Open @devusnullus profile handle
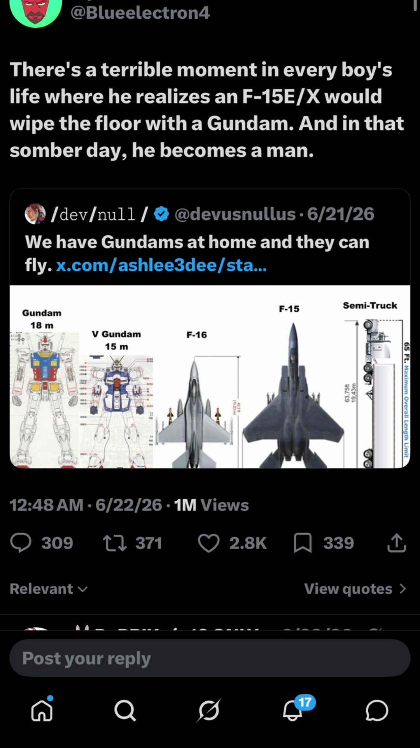Viewport: 420px width, 748px height. (x=235, y=214)
